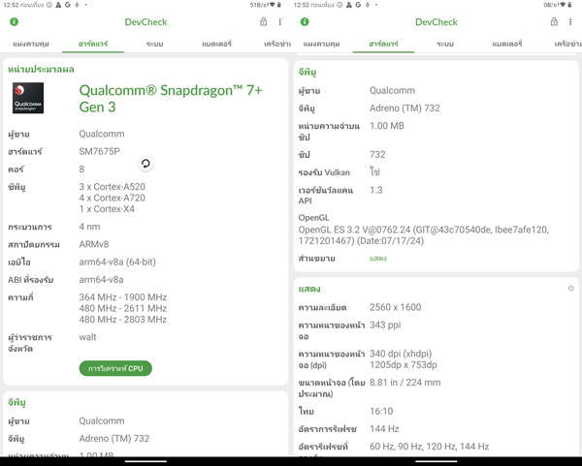Switch to แผงควบคุม tab on the left screen
582x466 pixels.
tap(31, 45)
